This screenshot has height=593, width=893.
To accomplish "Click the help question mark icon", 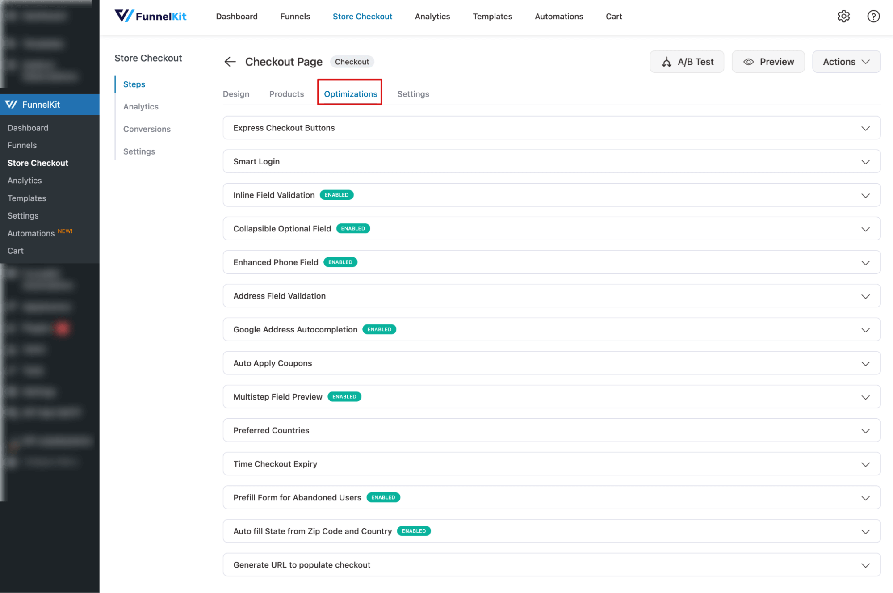I will [873, 16].
